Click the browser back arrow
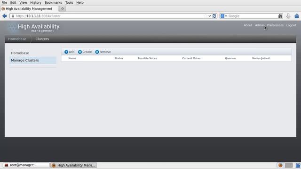 (x=4, y=16)
